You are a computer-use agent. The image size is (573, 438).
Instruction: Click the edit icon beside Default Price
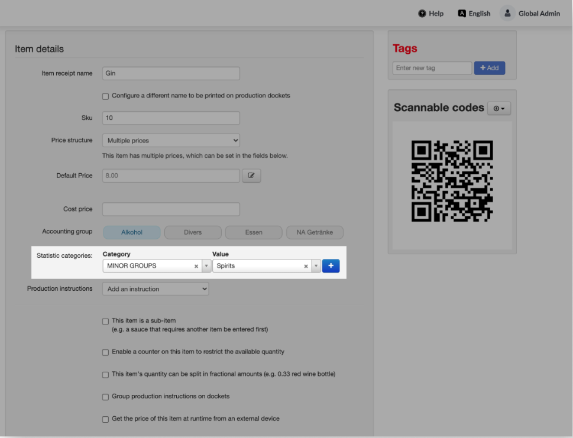tap(251, 176)
